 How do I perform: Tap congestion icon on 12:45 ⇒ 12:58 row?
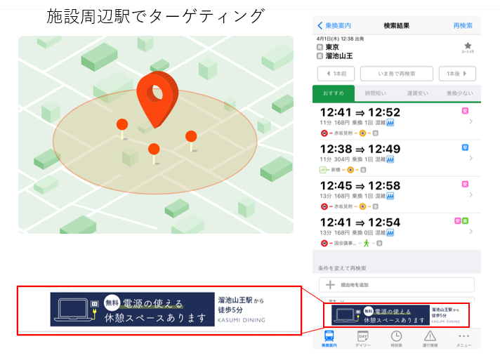click(x=390, y=196)
